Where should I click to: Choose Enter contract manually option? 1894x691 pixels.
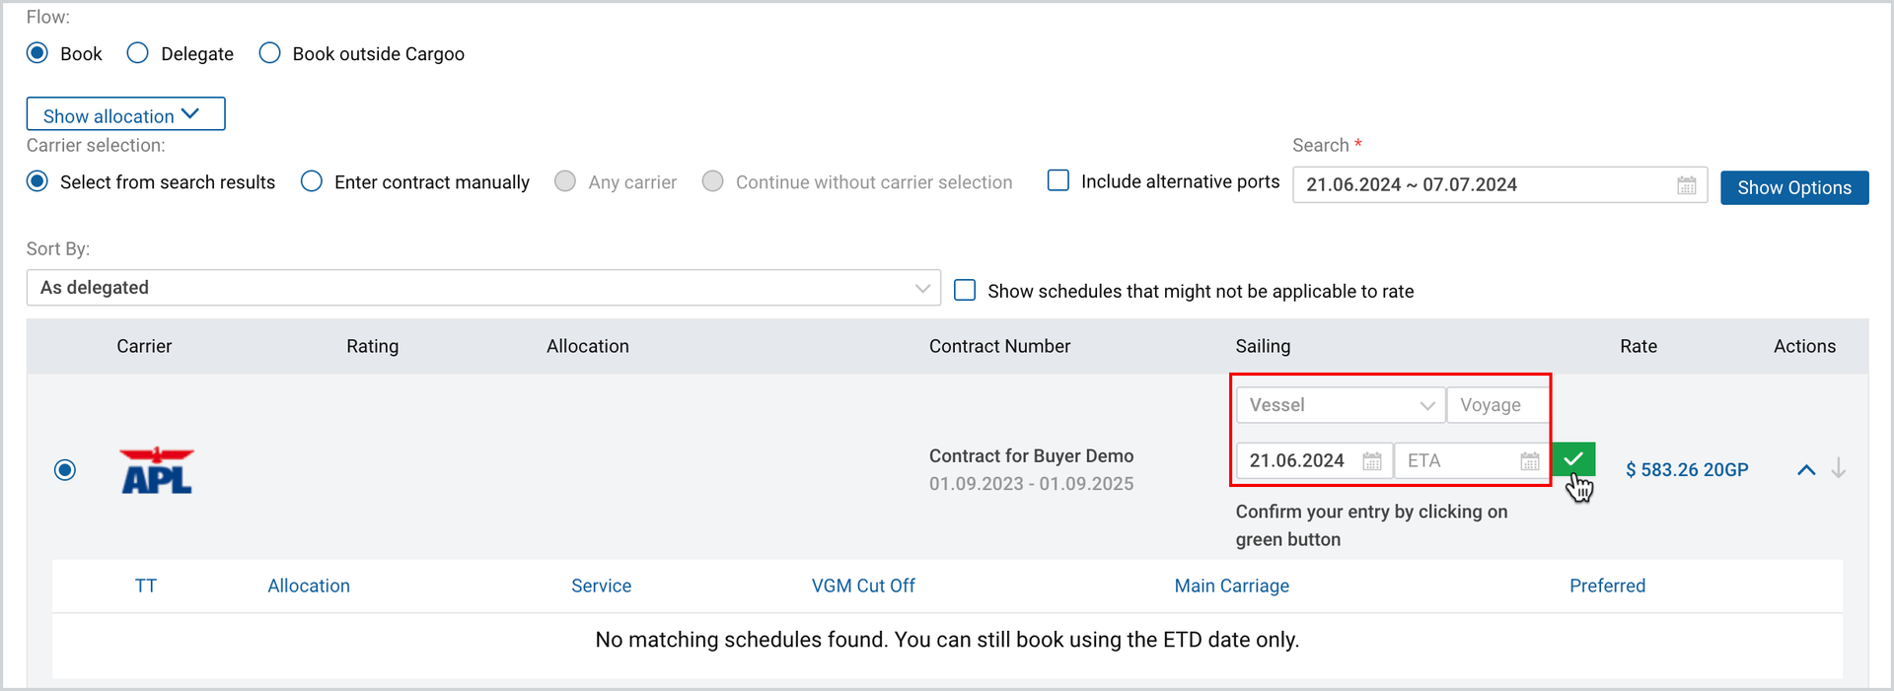pos(312,181)
